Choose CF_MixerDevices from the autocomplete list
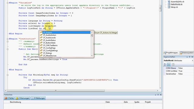 pos(50,56)
